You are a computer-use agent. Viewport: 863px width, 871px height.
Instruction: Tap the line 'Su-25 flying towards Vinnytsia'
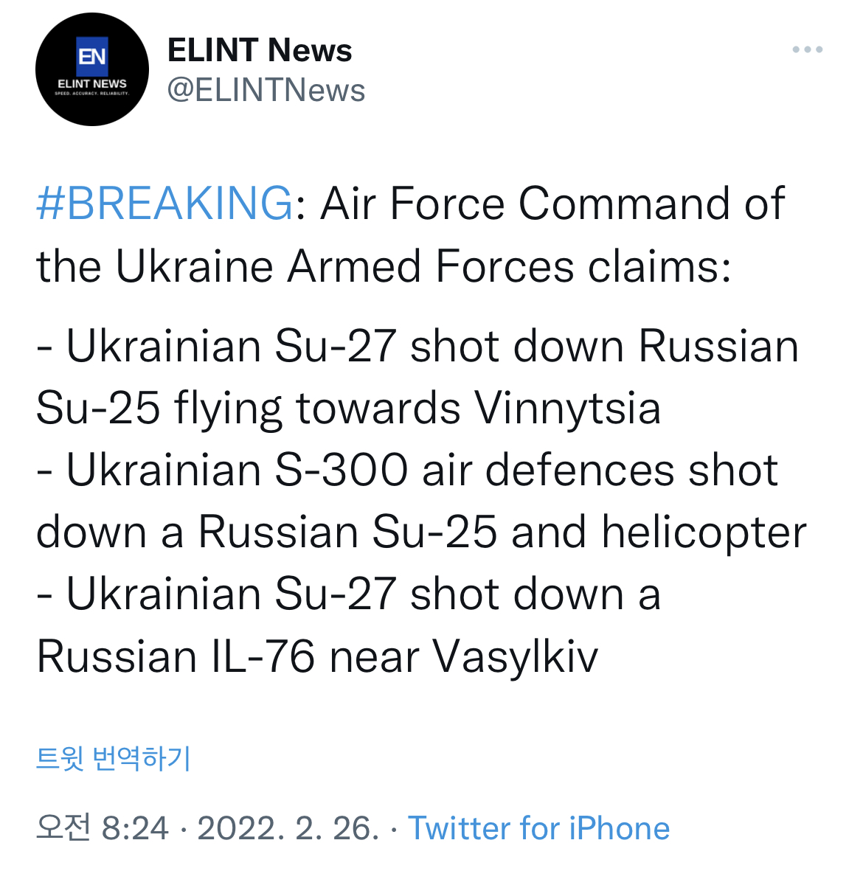click(x=348, y=409)
